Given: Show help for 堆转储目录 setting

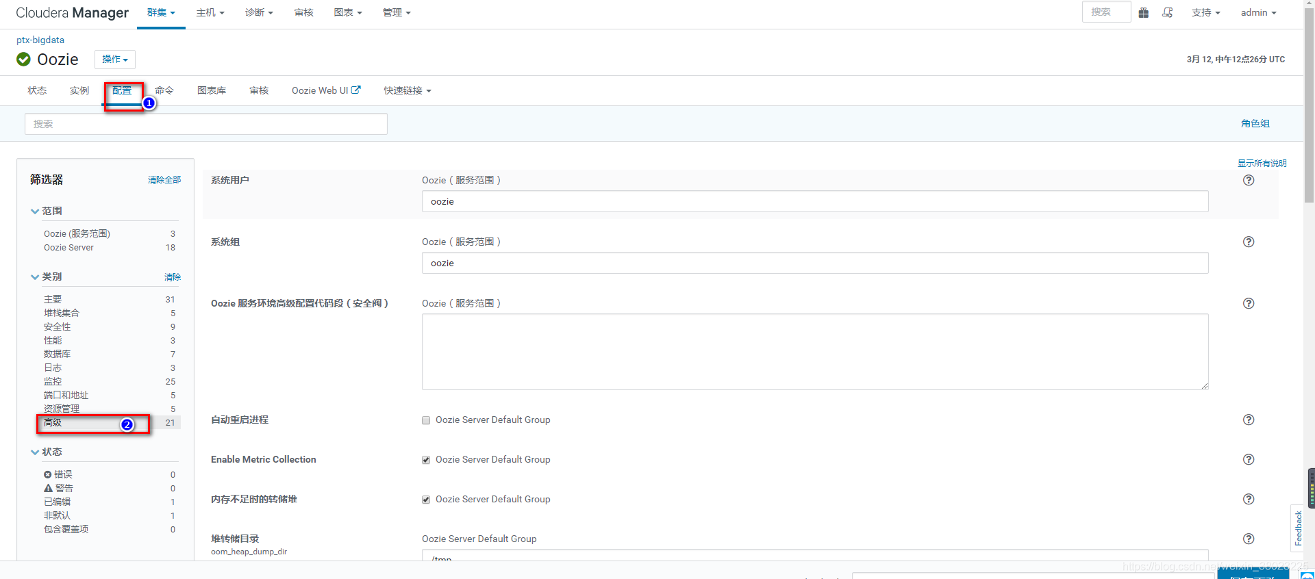Looking at the screenshot, I should 1249,539.
